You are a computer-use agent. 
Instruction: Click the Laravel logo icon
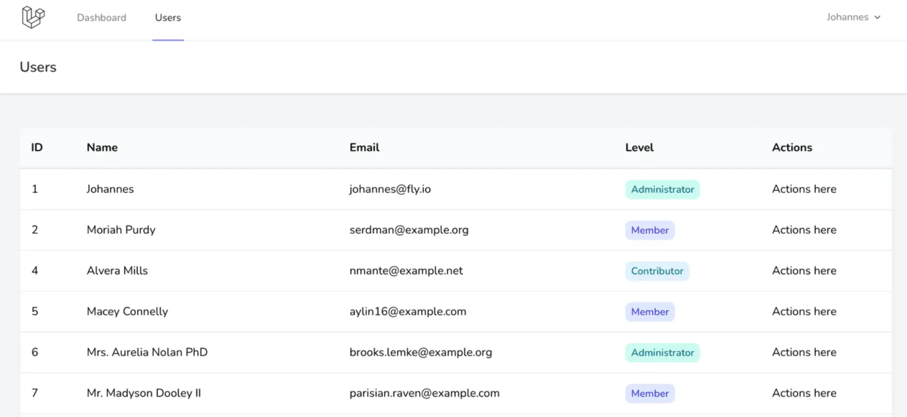tap(33, 17)
